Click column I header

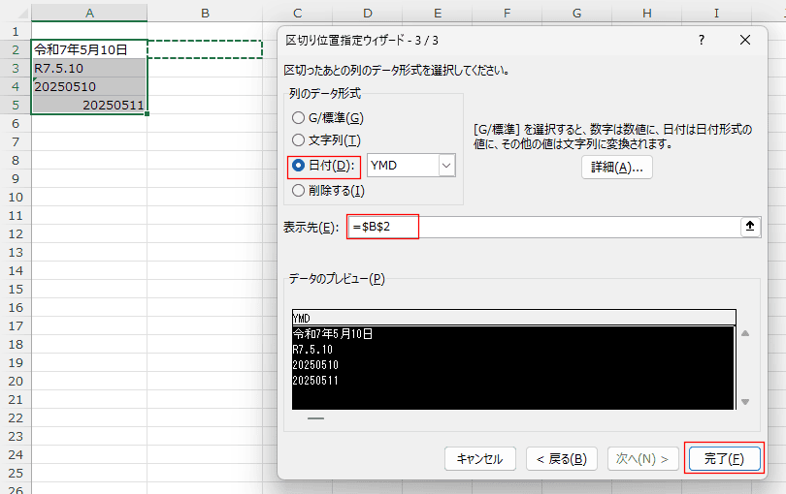point(716,13)
